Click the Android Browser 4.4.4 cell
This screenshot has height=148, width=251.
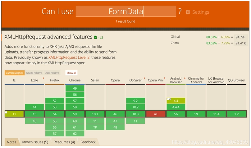(x=176, y=107)
